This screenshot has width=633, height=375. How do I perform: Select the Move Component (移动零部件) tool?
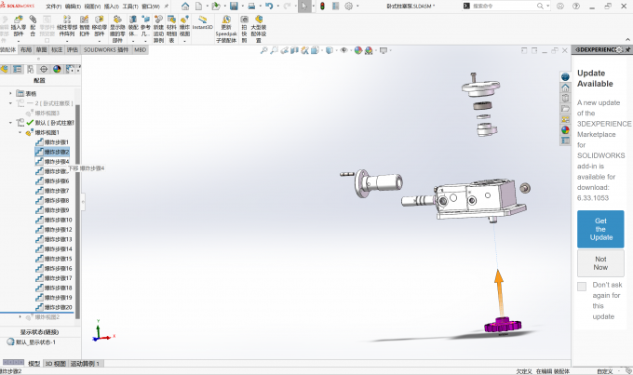tap(100, 27)
